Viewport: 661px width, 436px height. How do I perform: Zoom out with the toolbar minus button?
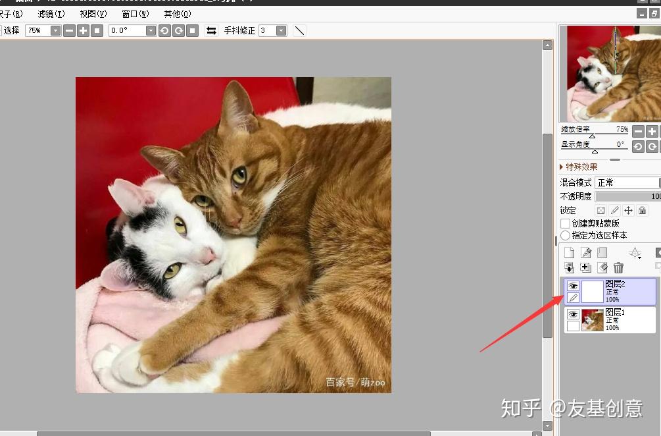(x=70, y=31)
